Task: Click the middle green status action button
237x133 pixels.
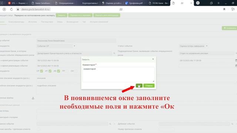Action: pos(80,15)
